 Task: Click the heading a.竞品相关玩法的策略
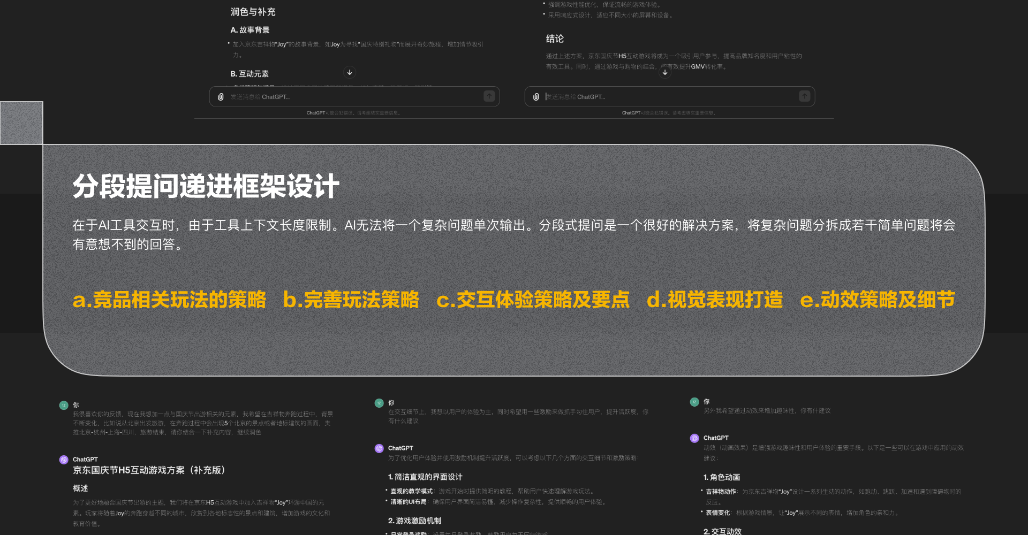click(x=169, y=300)
